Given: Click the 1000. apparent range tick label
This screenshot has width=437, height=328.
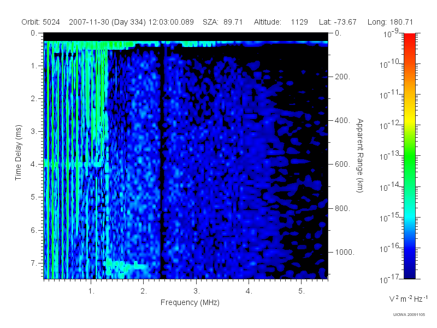Looking at the screenshot, I should pos(345,252).
